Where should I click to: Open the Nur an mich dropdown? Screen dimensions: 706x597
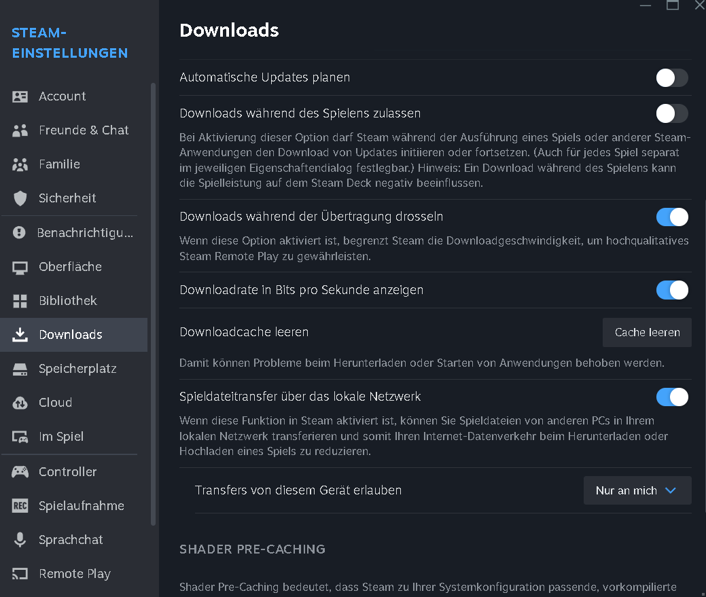tap(637, 490)
